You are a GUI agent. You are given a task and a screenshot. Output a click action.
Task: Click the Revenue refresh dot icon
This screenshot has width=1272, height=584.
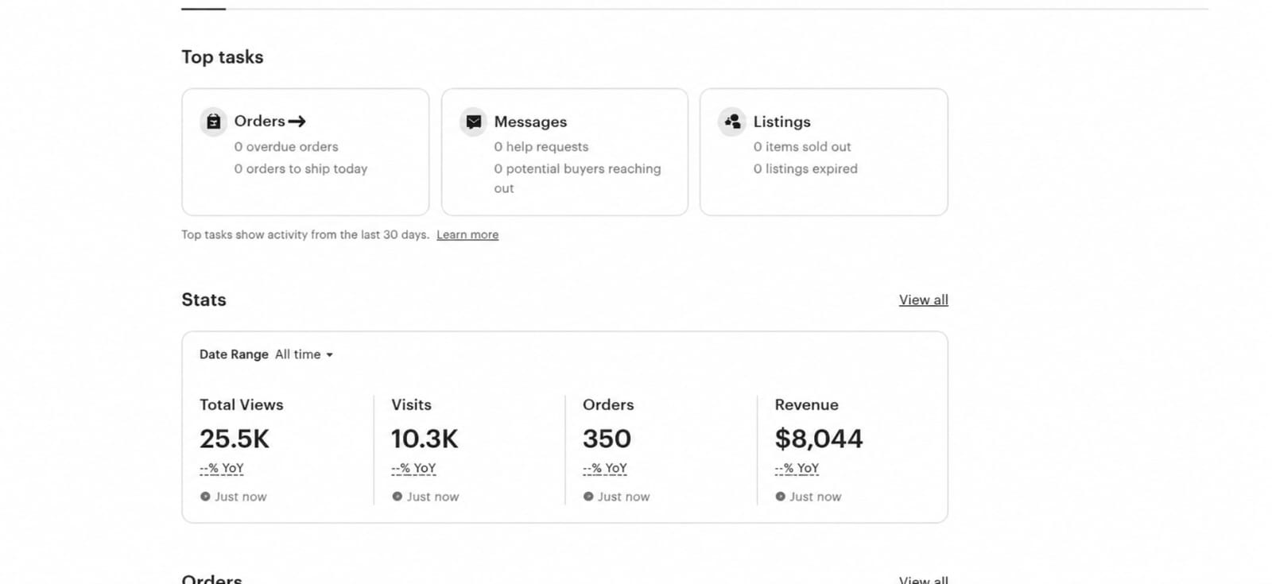780,497
